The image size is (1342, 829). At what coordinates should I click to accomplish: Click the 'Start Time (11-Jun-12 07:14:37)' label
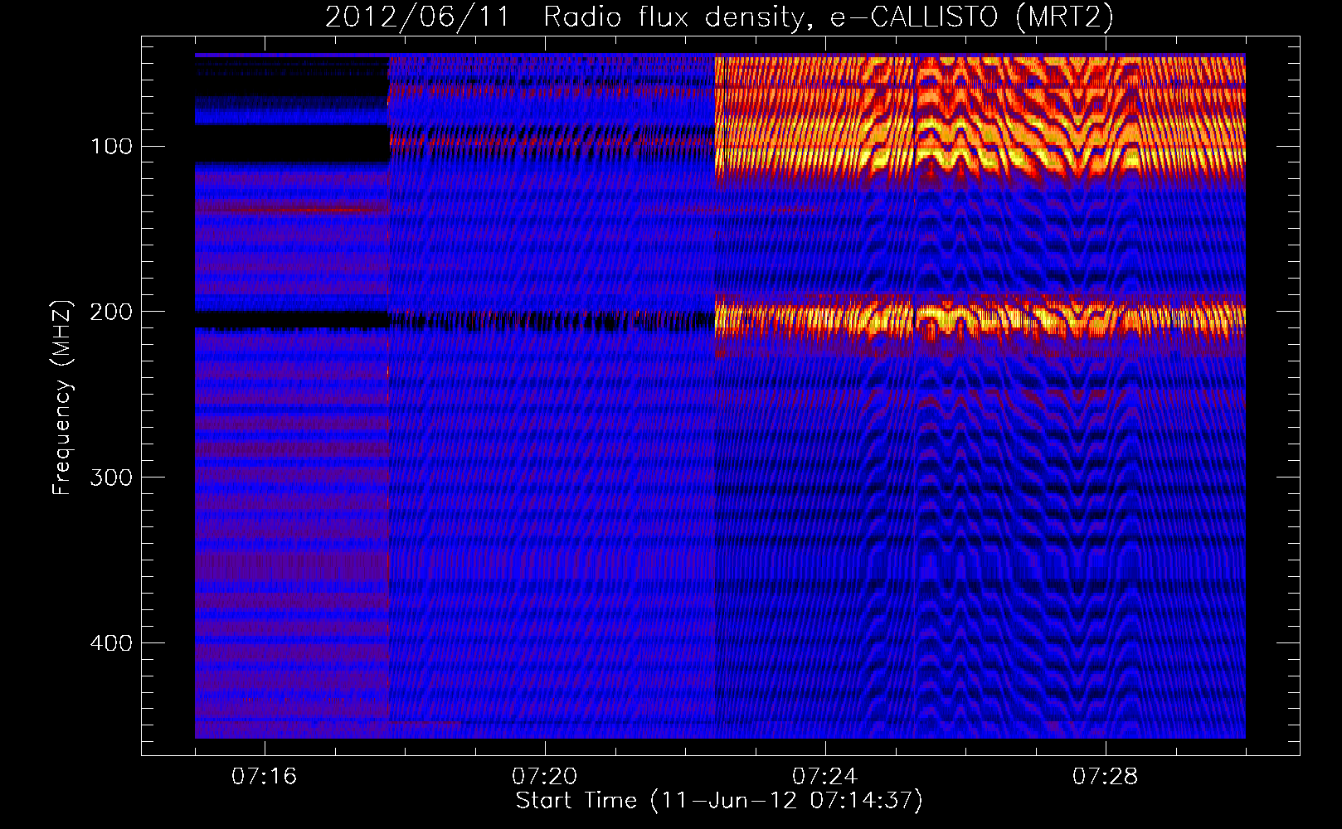[x=719, y=801]
